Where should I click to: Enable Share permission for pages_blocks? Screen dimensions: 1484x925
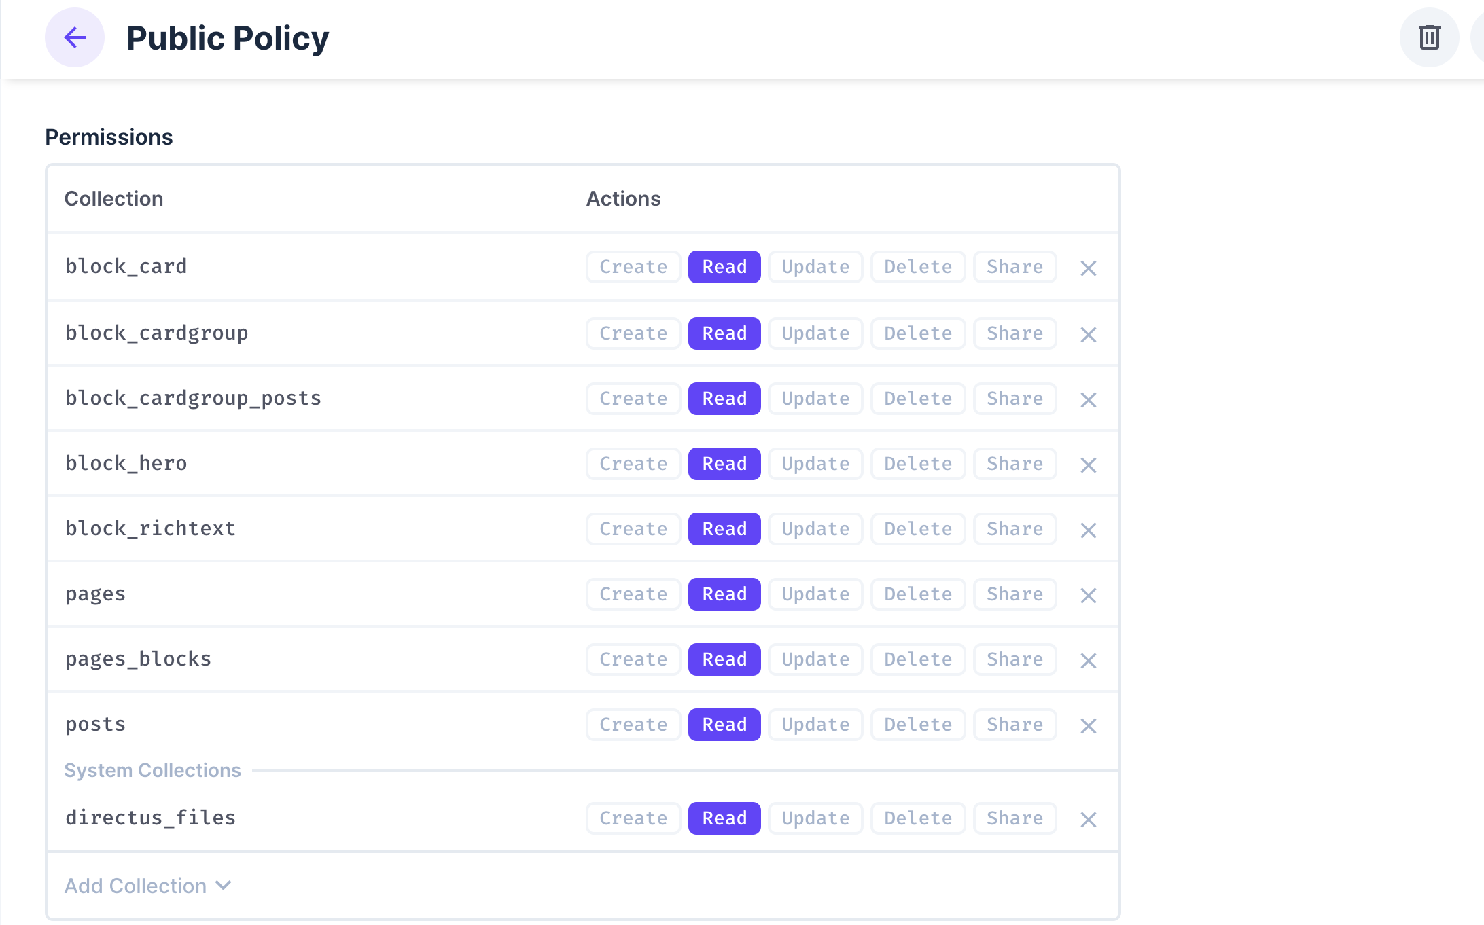tap(1014, 659)
